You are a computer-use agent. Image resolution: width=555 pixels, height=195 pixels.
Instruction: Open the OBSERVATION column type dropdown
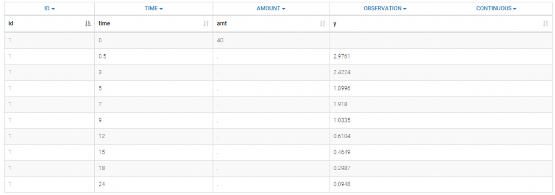pos(385,9)
